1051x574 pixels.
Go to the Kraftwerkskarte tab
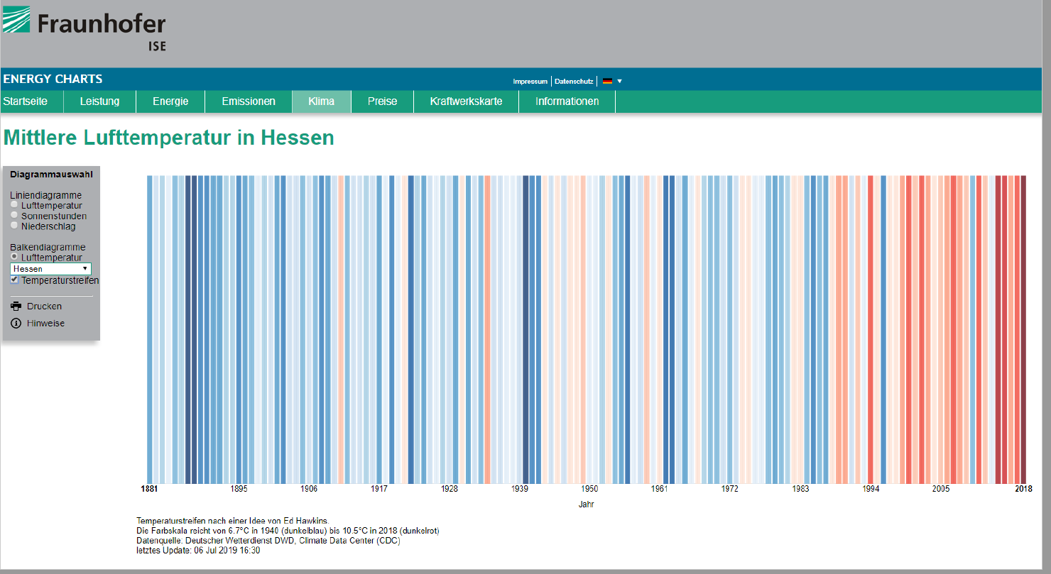[x=466, y=101]
